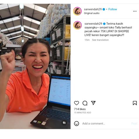
Task: Open sarwendah29 username in post header
Action: (x=93, y=9)
